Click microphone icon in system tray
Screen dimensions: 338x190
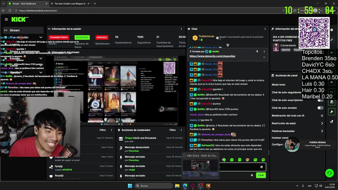tap(303, 186)
